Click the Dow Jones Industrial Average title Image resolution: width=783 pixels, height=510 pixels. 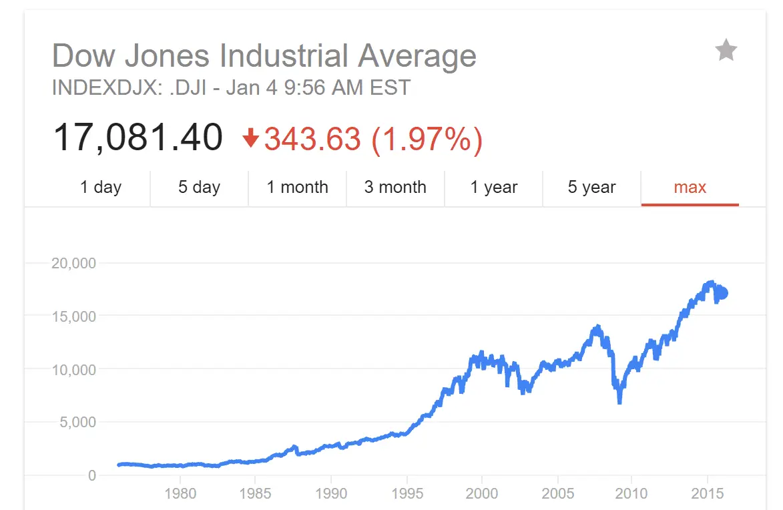pos(264,56)
